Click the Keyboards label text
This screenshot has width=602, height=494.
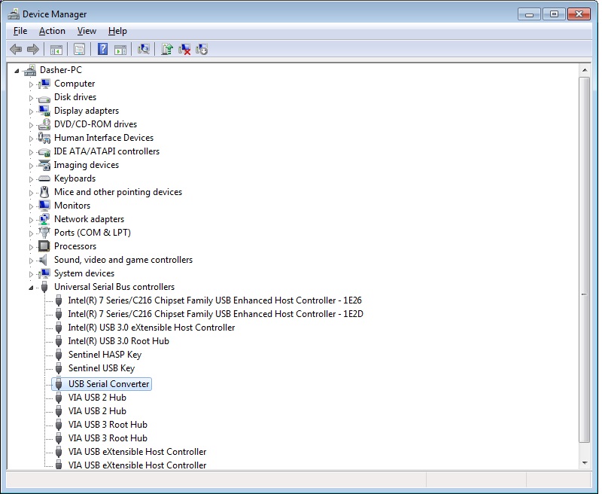click(x=74, y=178)
